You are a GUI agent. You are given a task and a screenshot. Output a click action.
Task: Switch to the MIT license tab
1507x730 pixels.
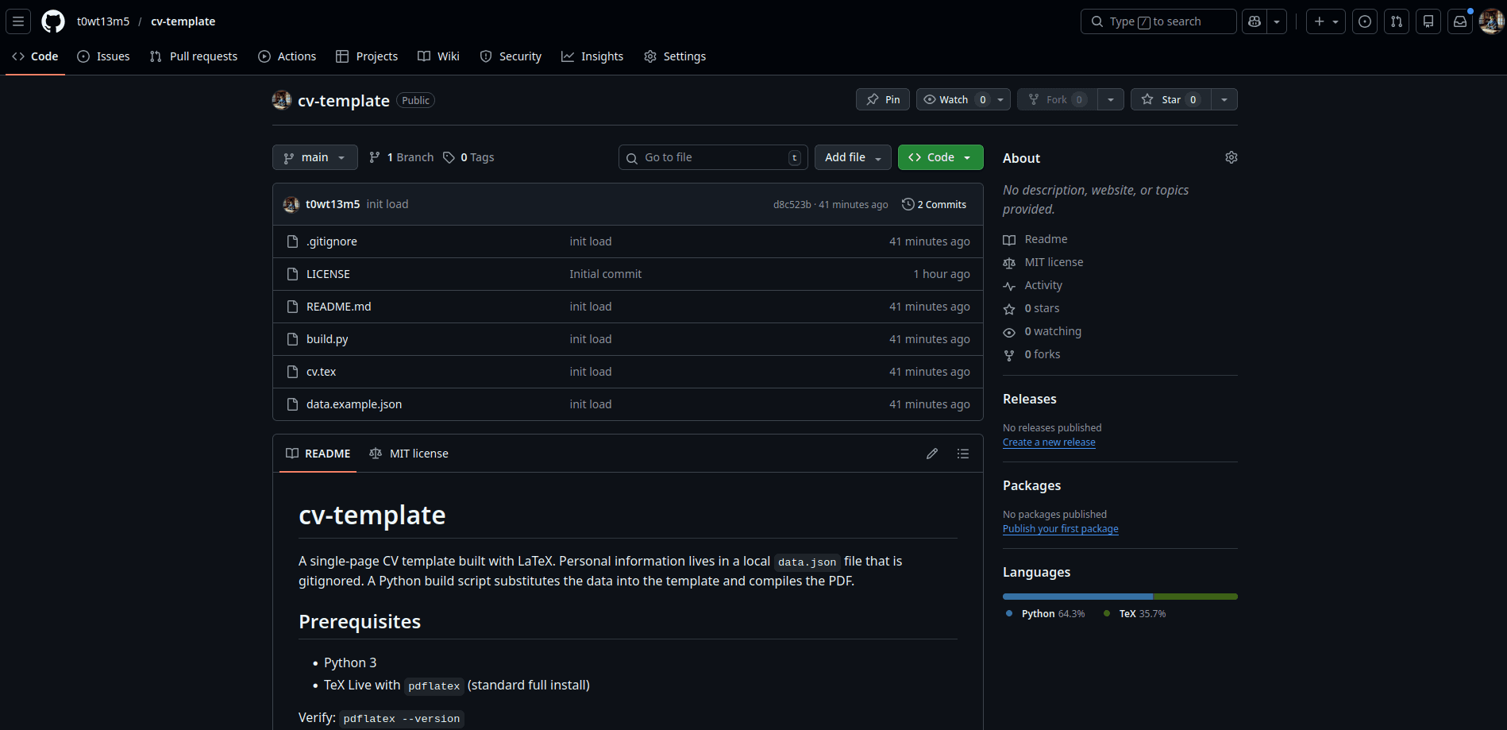[x=409, y=454]
